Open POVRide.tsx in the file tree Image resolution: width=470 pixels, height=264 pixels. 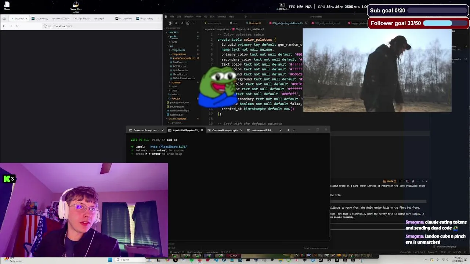179,66
